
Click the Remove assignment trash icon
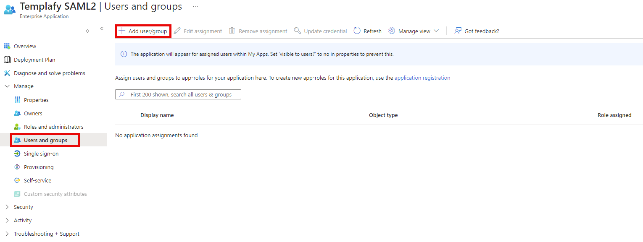[232, 31]
